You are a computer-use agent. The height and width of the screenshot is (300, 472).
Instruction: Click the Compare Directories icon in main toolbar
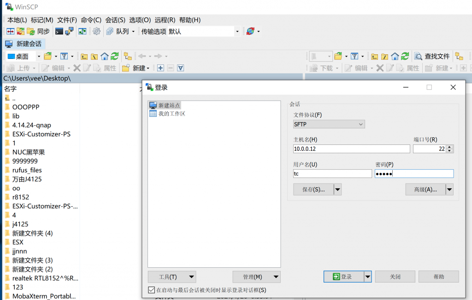[x=11, y=31]
